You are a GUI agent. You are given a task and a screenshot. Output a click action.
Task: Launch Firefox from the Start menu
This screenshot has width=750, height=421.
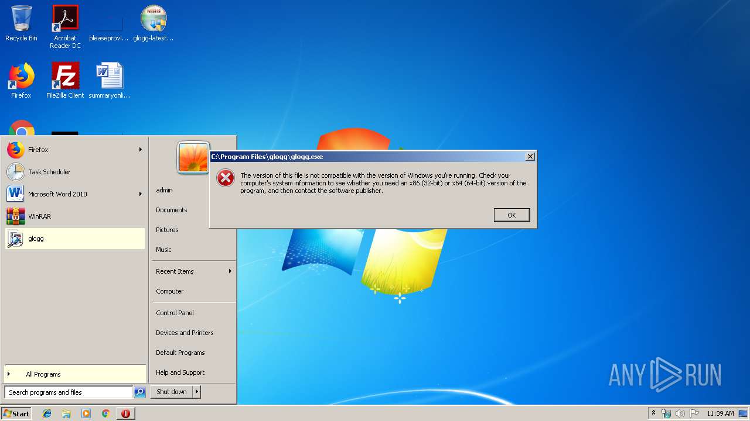75,150
